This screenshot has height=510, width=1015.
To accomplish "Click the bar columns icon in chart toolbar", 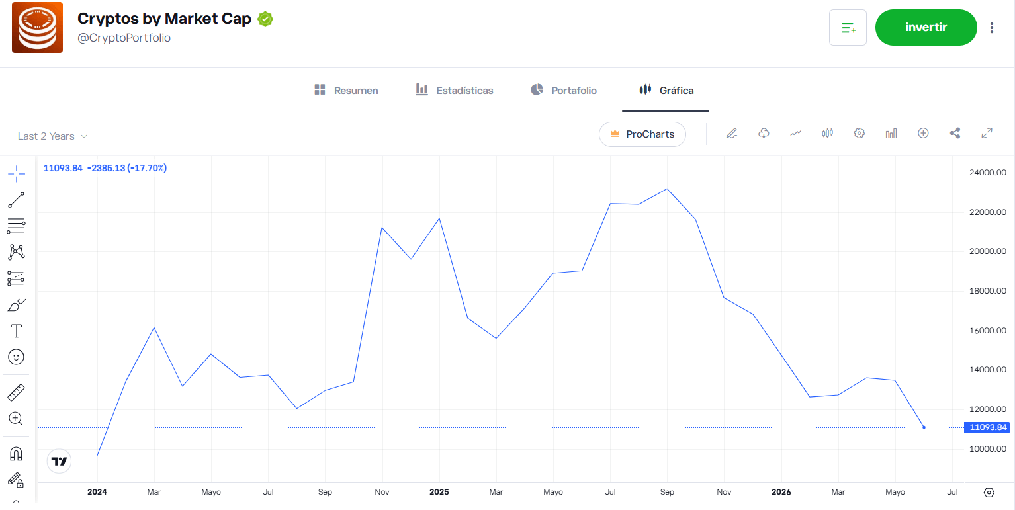I will coord(891,134).
